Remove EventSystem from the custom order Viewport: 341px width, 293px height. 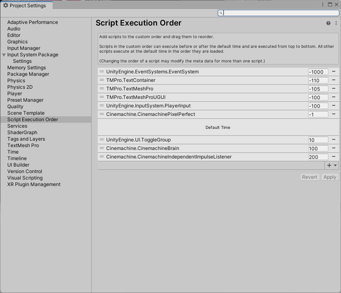334,71
